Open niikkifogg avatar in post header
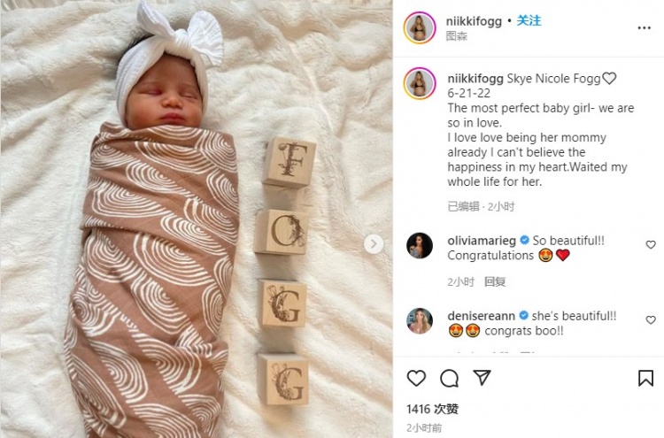Viewport: 664px width, 438px height. click(x=420, y=28)
